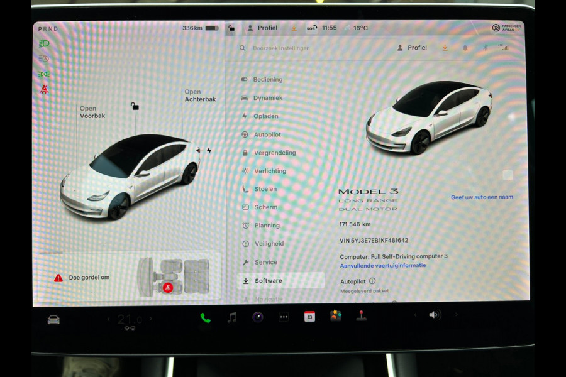Open the phone app in bottom bar
Image resolution: width=566 pixels, height=377 pixels.
(x=205, y=317)
